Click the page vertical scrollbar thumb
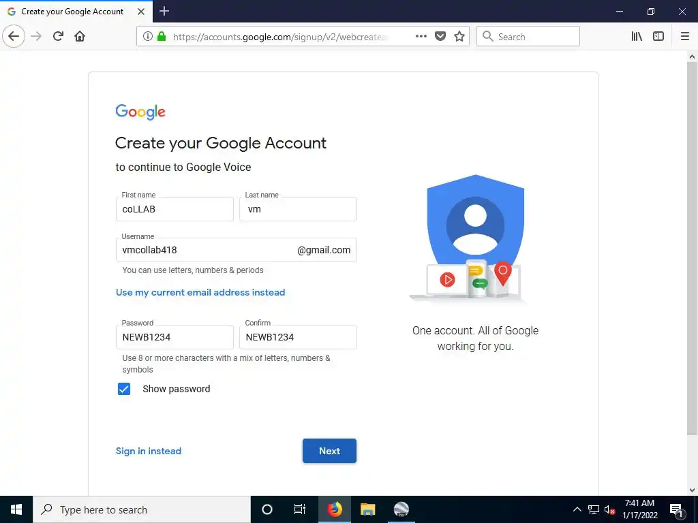Viewport: 698px width, 523px height. pyautogui.click(x=692, y=249)
